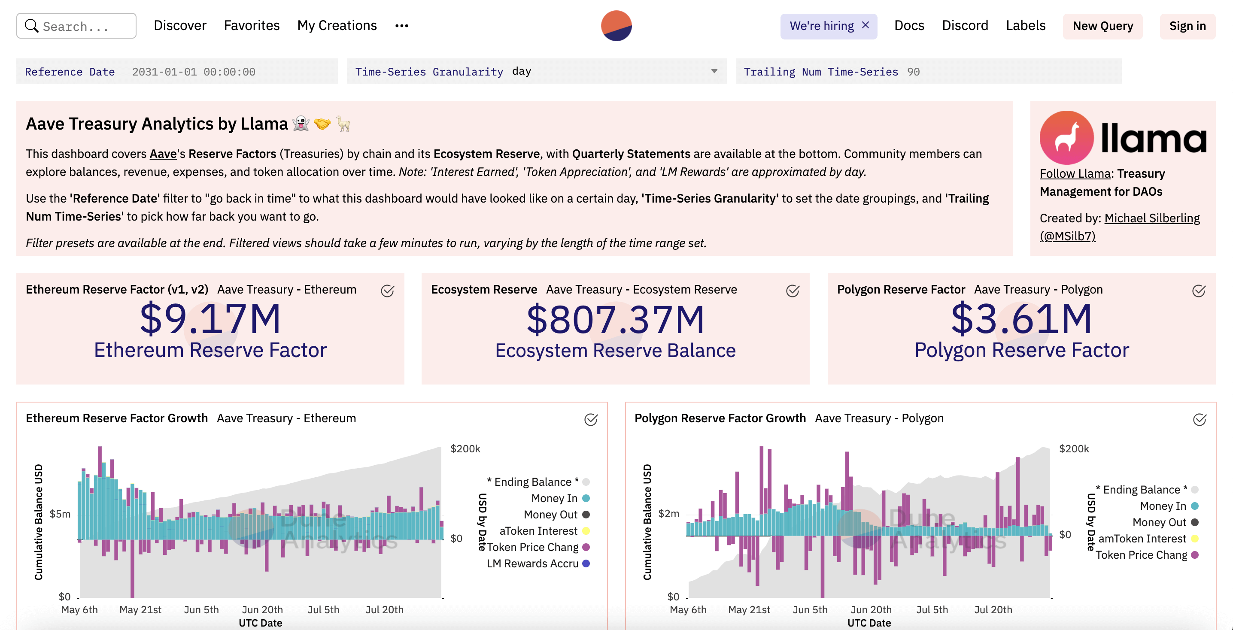Edit Trailing Num Time-Series value
This screenshot has width=1233, height=630.
[929, 72]
